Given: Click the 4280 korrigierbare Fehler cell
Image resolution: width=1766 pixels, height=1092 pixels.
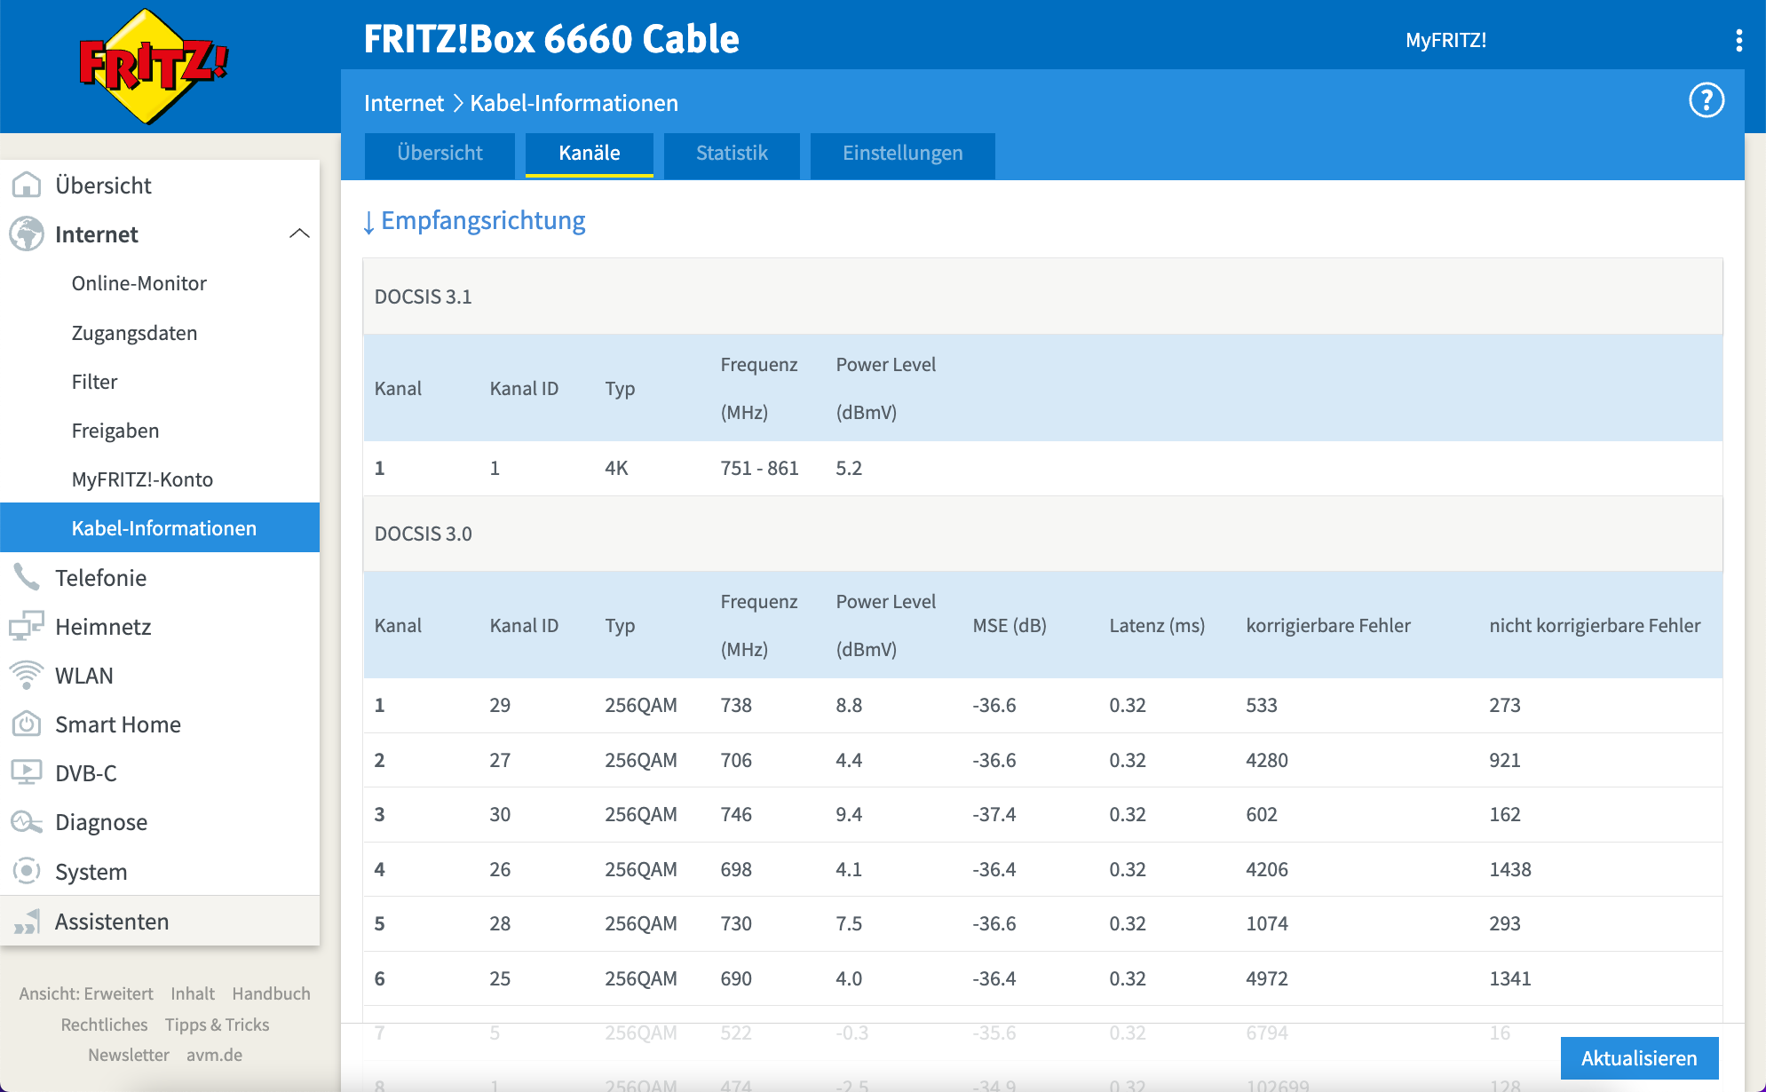Looking at the screenshot, I should [x=1267, y=760].
